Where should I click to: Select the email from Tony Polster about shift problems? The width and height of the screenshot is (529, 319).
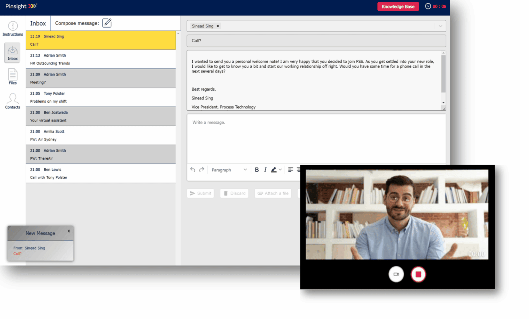pyautogui.click(x=100, y=97)
